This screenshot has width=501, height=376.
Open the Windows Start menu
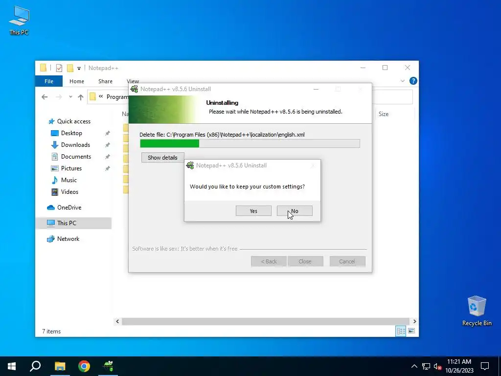pyautogui.click(x=12, y=366)
